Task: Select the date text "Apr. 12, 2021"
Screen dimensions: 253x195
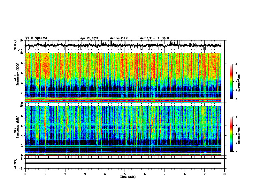Action: (89, 38)
